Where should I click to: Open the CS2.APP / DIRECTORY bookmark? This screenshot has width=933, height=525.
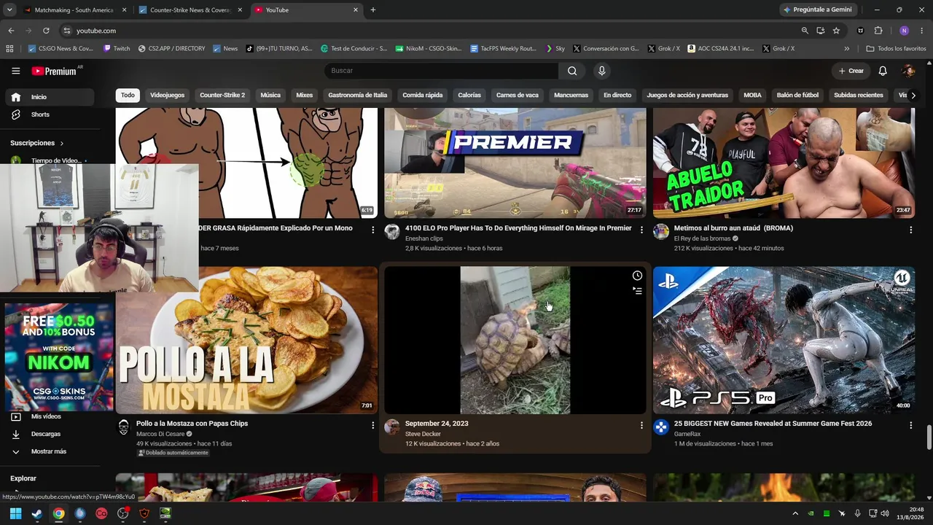[x=171, y=49]
